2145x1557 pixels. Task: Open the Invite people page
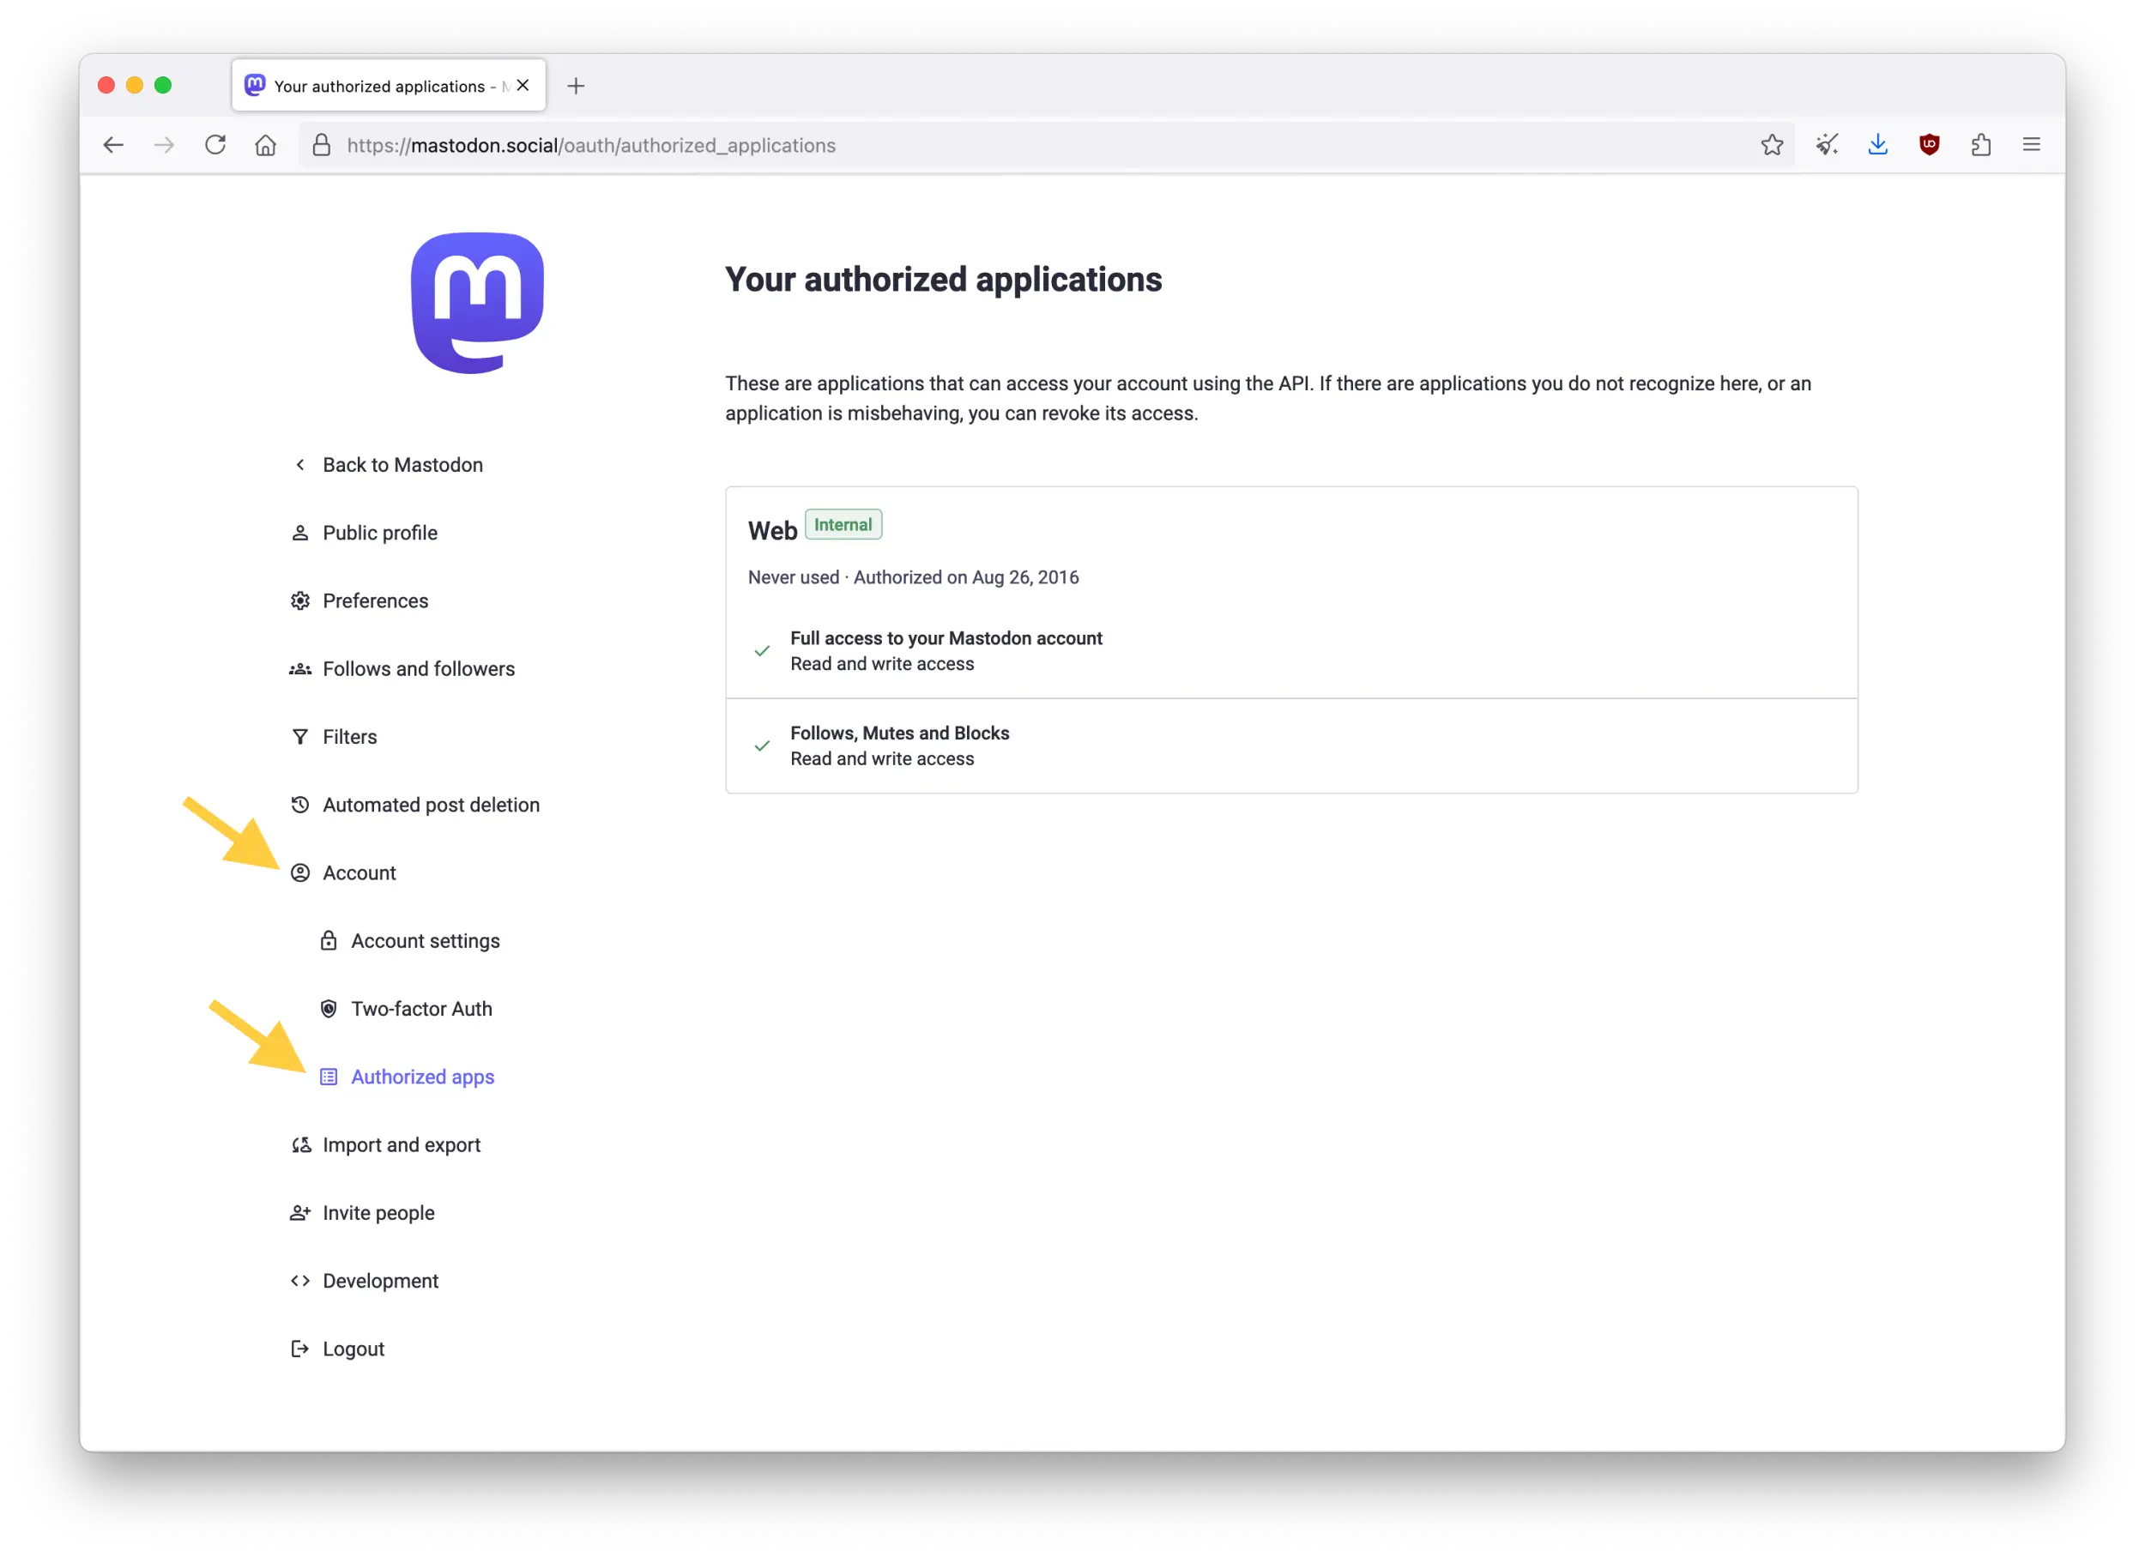pyautogui.click(x=378, y=1212)
